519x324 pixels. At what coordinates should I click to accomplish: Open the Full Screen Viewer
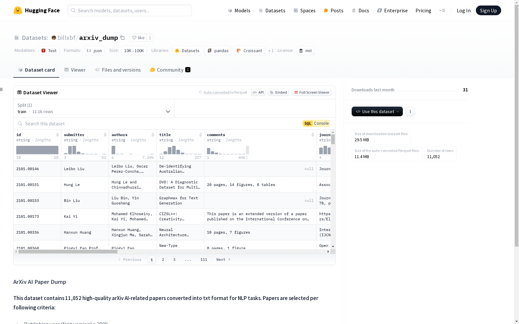coord(312,92)
